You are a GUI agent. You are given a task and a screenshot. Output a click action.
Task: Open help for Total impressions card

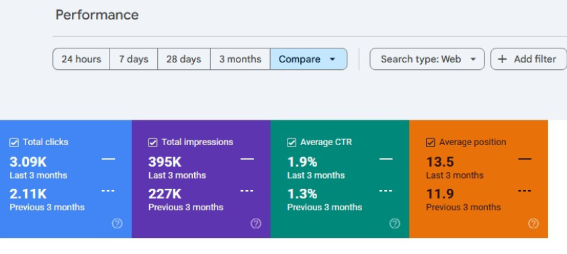(x=256, y=224)
